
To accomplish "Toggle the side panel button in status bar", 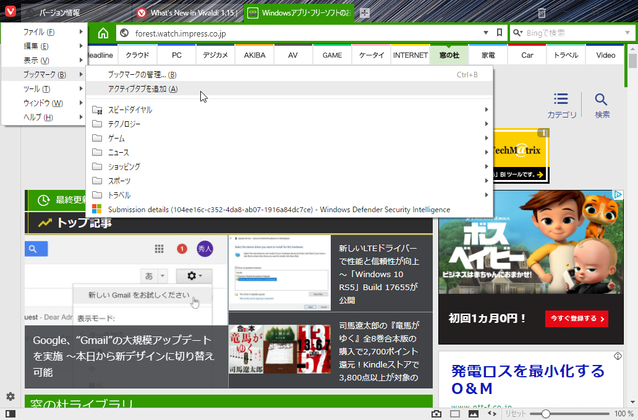I will click(11, 414).
